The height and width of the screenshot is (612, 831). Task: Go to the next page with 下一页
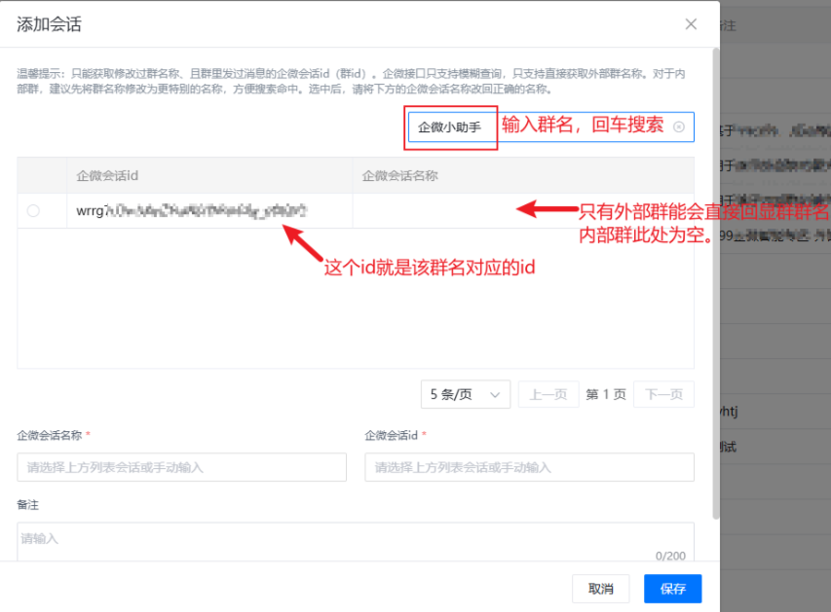663,394
